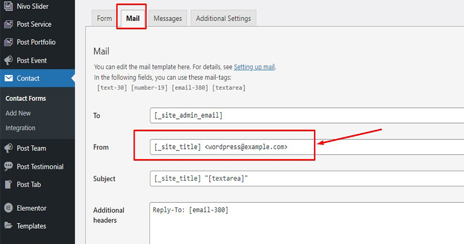Click the Post Team megaphone icon
Viewport: 464px width, 244px height.
point(8,148)
